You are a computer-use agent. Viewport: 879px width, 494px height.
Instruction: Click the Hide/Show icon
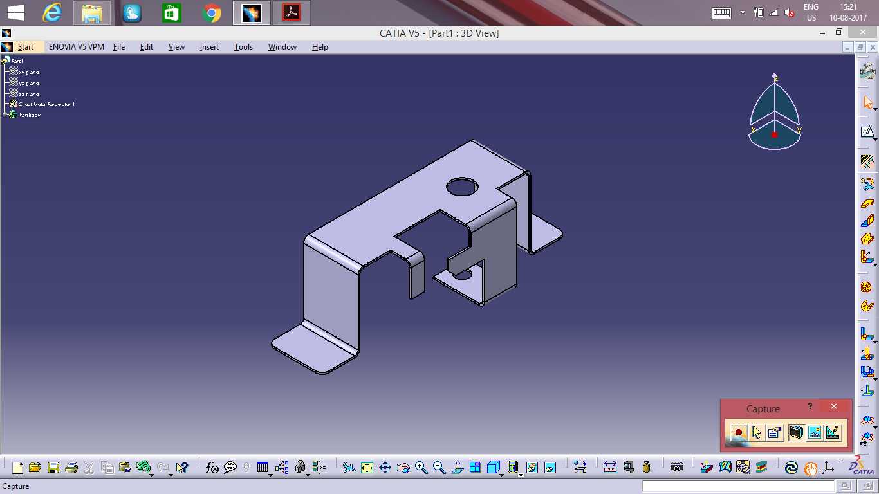[x=532, y=468]
